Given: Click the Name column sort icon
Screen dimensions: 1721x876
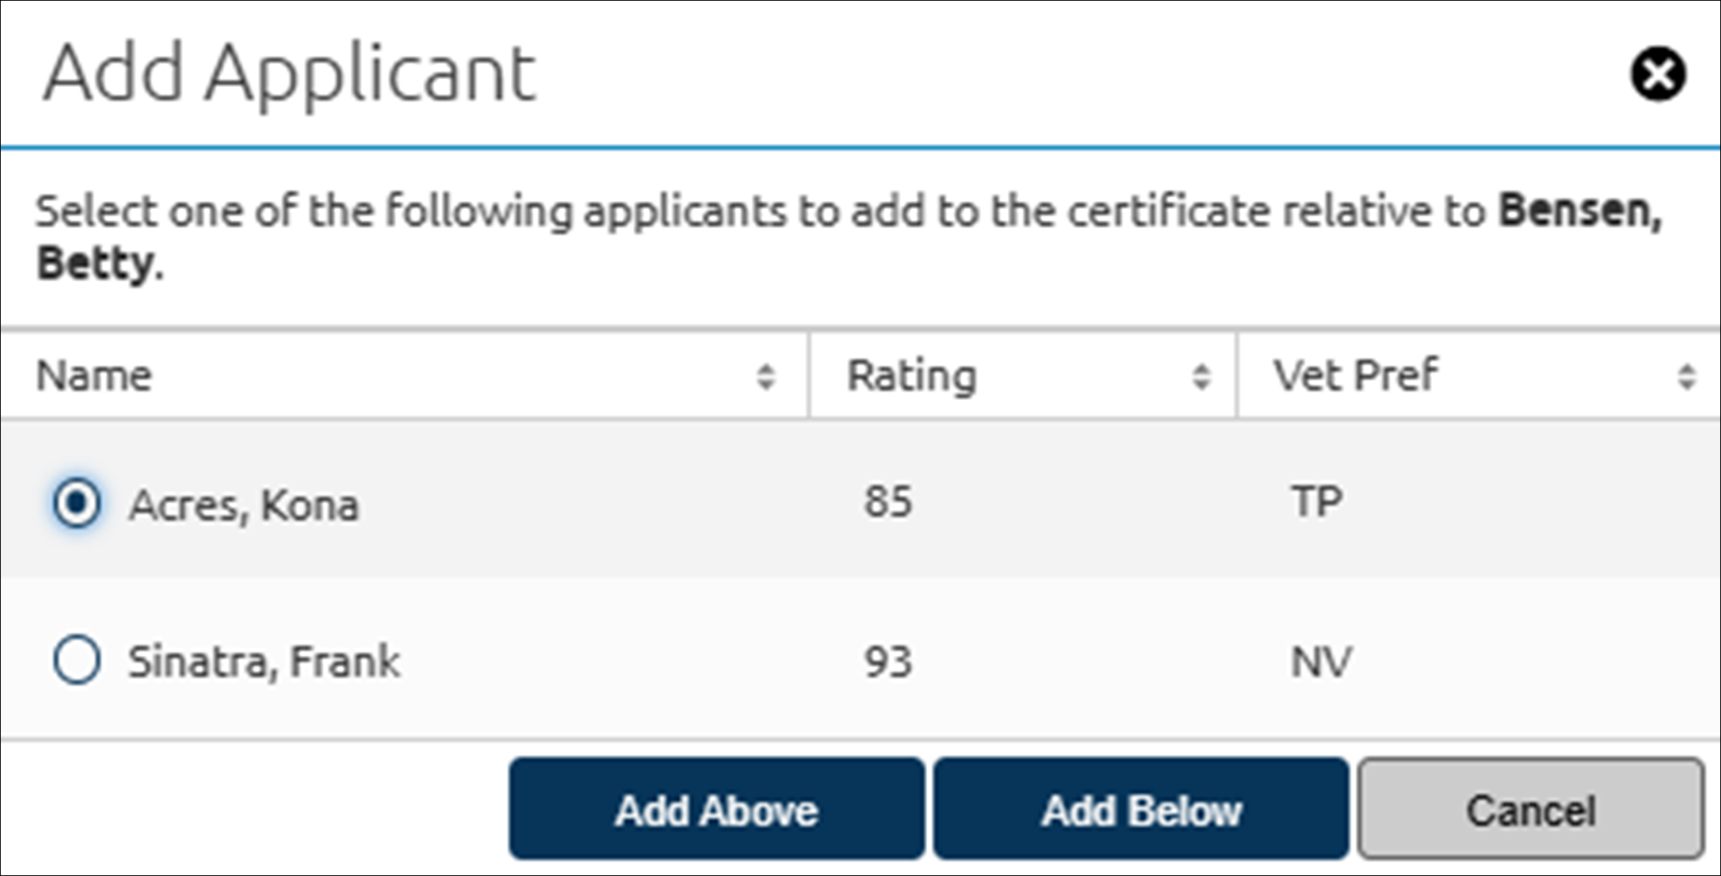Looking at the screenshot, I should point(766,374).
